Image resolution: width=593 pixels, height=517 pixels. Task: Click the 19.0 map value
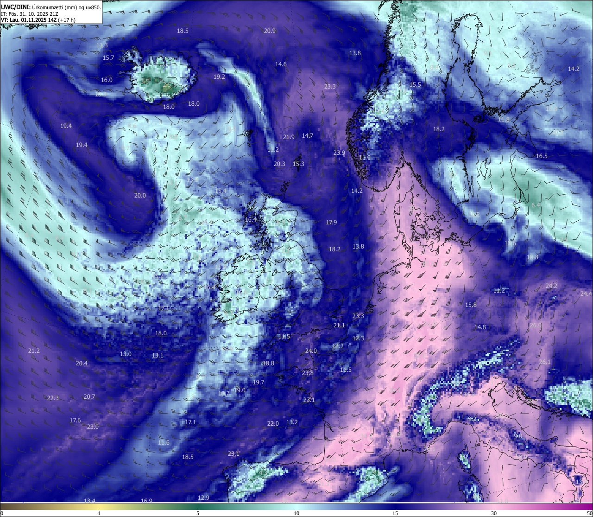click(x=240, y=390)
